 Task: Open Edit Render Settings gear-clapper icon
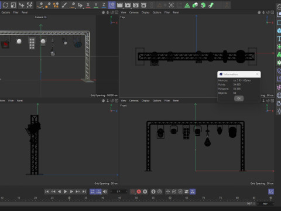[x=136, y=5]
